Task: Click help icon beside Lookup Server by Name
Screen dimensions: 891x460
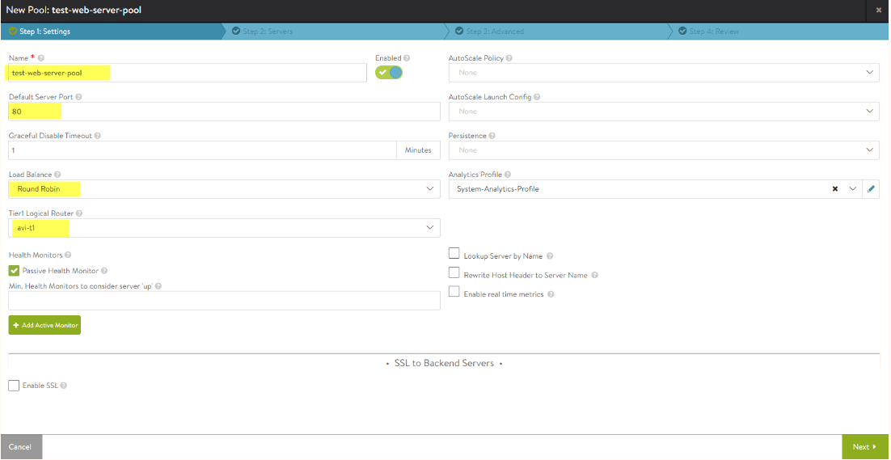Action: (x=550, y=256)
